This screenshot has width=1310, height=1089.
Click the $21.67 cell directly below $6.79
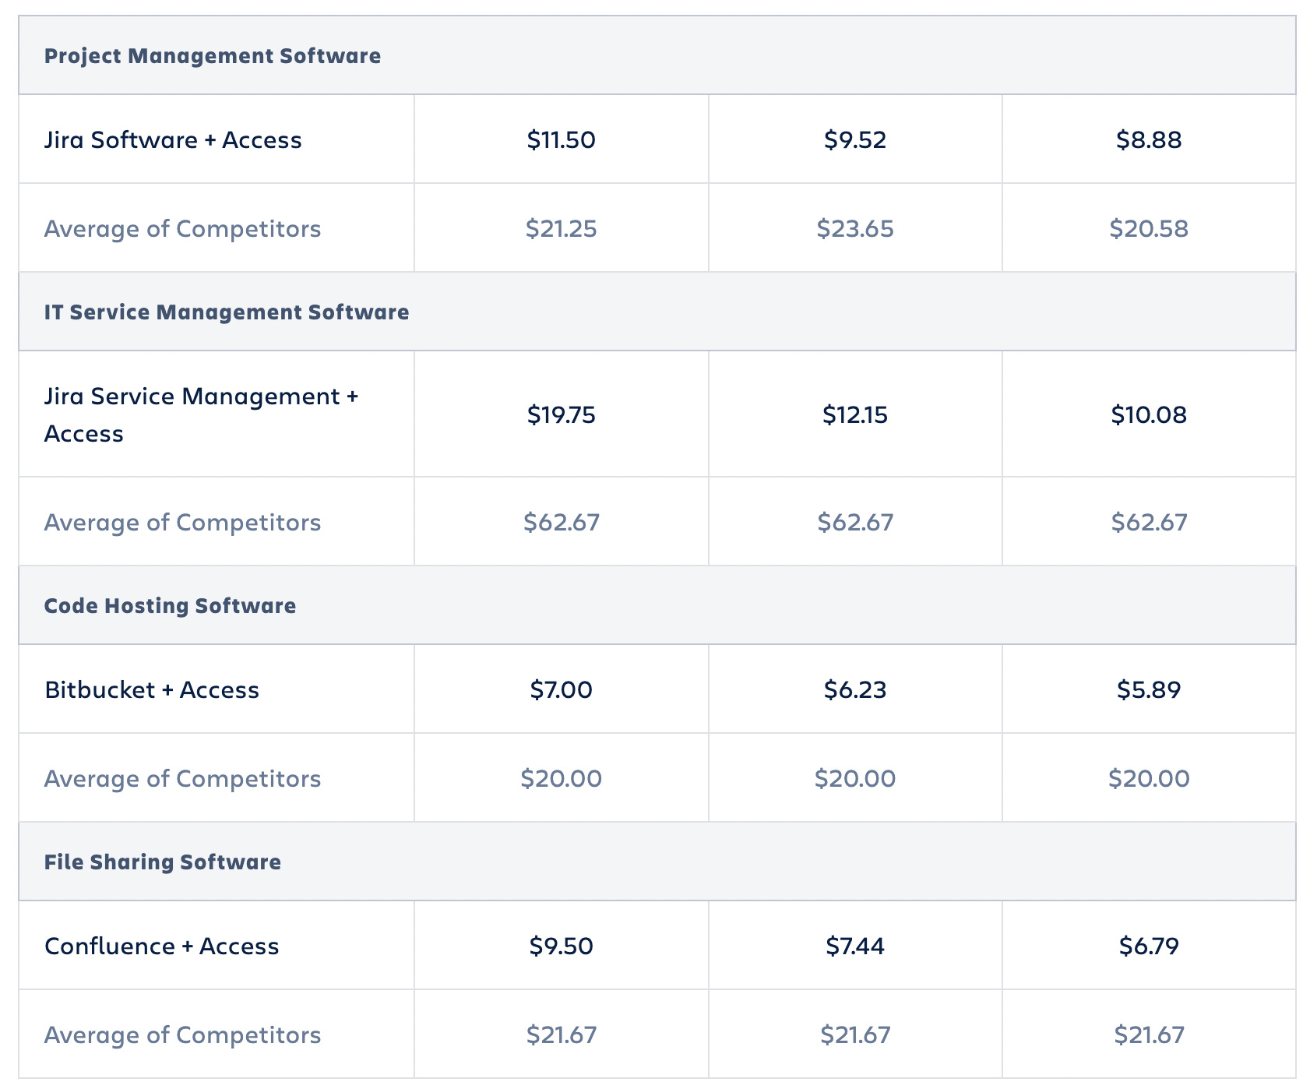[x=1149, y=1035]
